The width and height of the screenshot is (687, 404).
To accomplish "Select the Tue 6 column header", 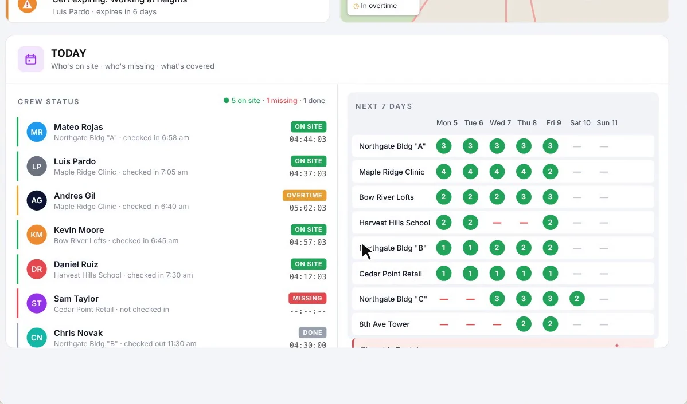I will 474,123.
